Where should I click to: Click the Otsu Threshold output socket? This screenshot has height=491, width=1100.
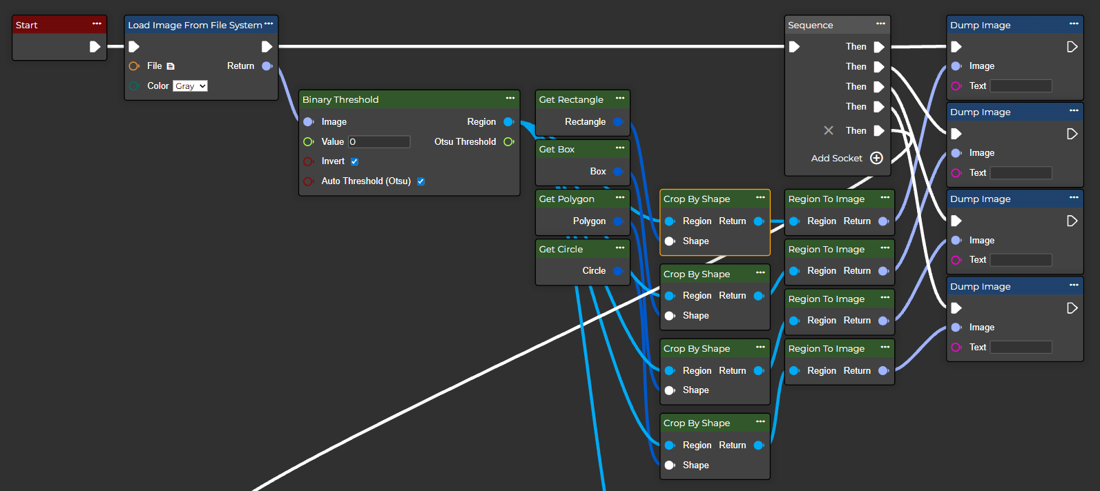[508, 142]
